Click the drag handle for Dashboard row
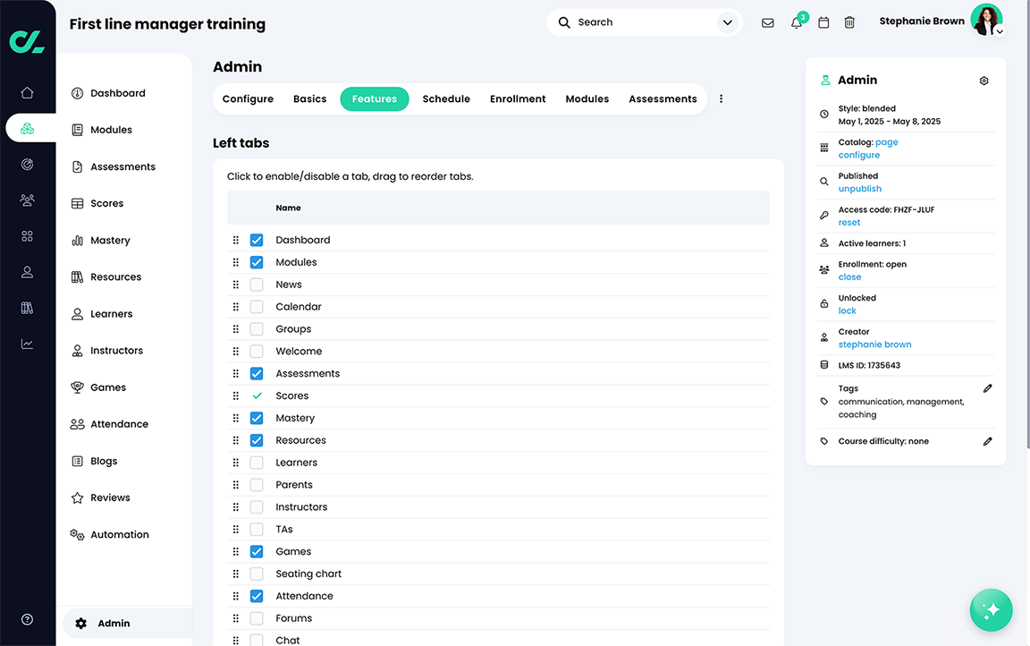Screen dimensions: 1030x646 235,240
